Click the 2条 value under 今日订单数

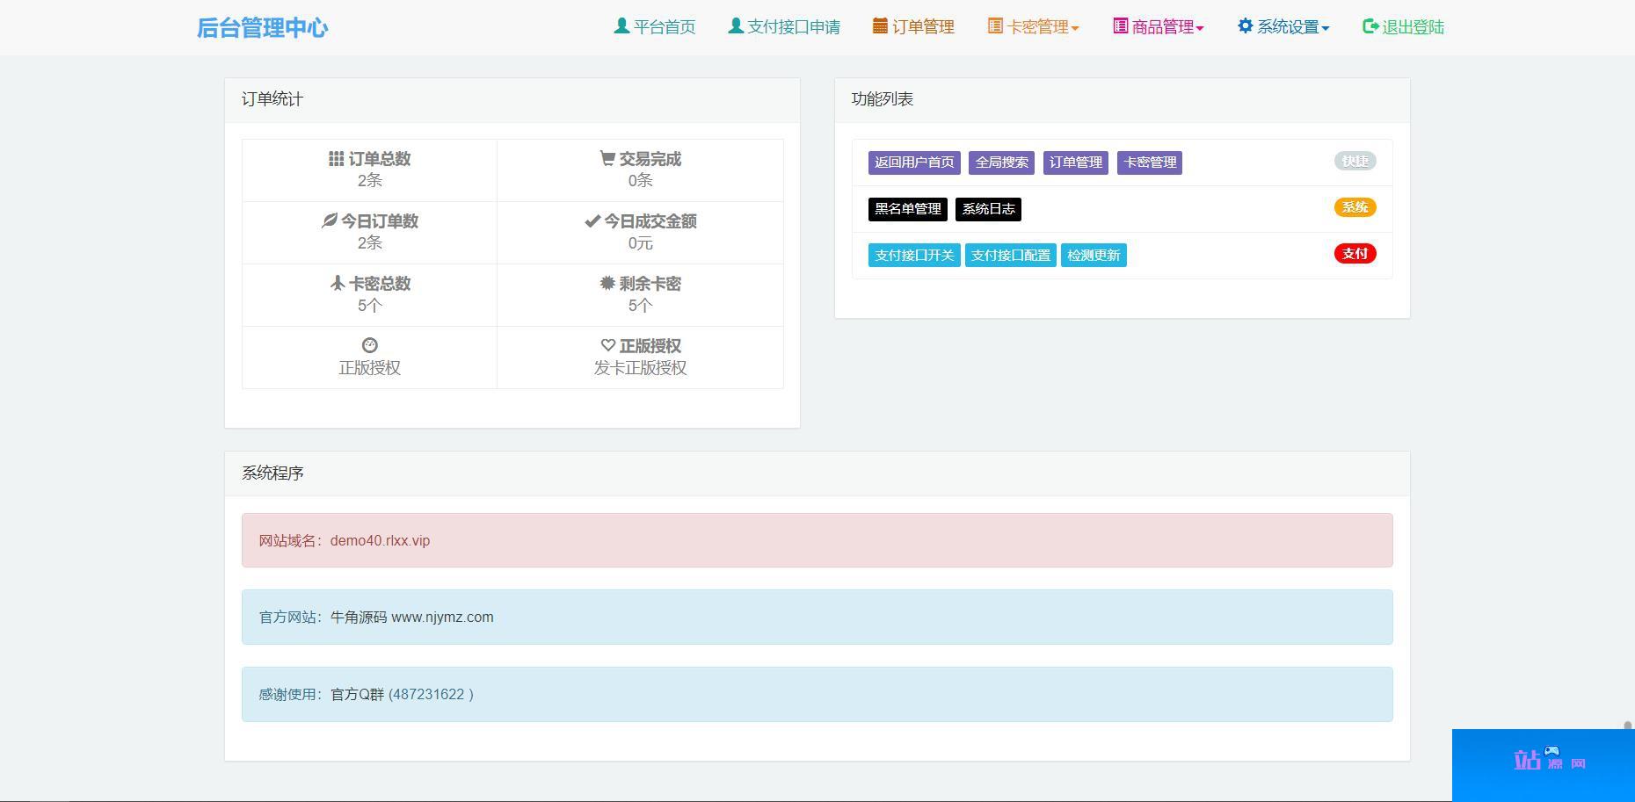(370, 243)
